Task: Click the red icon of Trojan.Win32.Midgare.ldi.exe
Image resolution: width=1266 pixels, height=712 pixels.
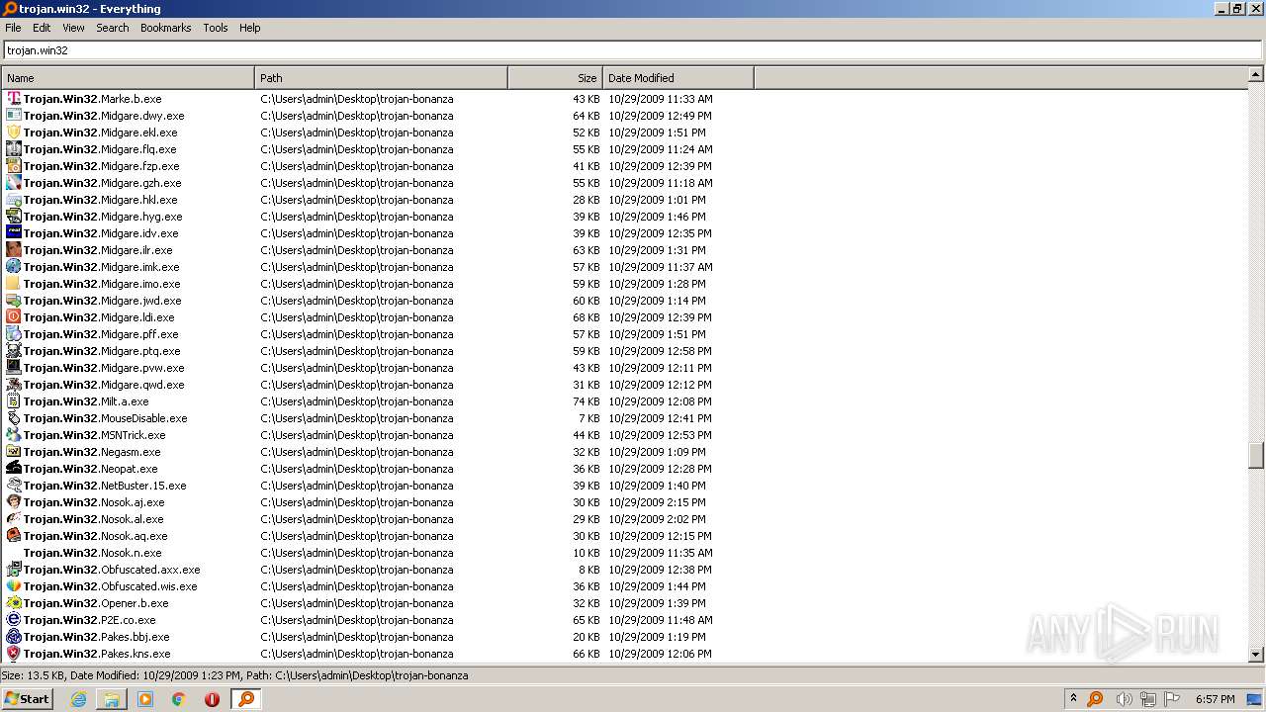Action: coord(14,317)
